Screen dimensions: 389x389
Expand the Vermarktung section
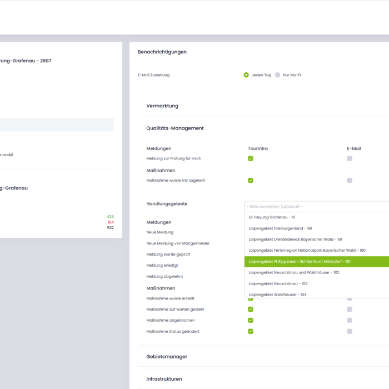162,106
